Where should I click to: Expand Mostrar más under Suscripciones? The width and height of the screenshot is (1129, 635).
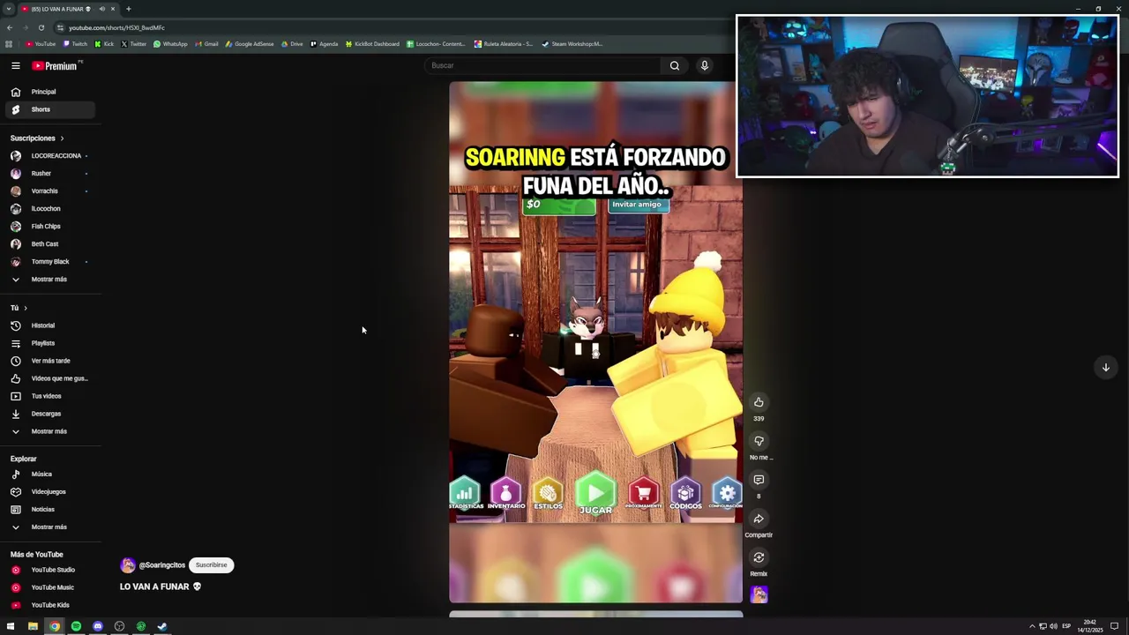point(49,280)
